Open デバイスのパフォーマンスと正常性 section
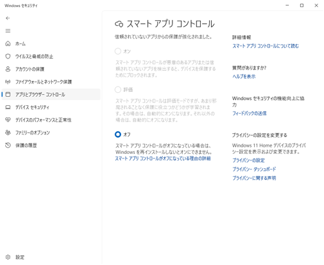Image resolution: width=324 pixels, height=265 pixels. pyautogui.click(x=51, y=120)
